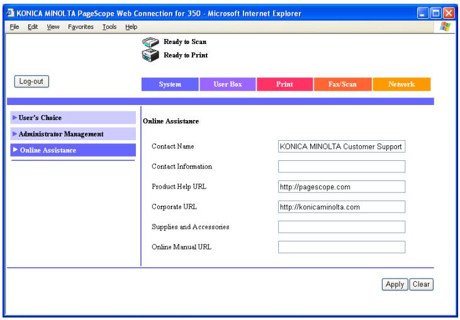
Task: Switch to the Print tab
Action: (x=284, y=84)
